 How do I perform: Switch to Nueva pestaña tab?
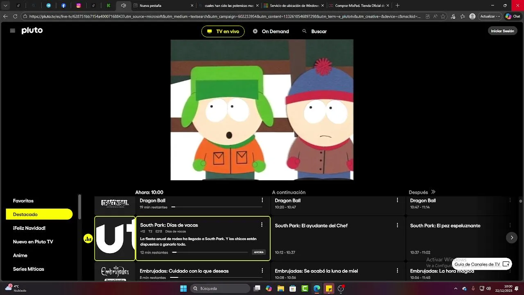pyautogui.click(x=164, y=6)
